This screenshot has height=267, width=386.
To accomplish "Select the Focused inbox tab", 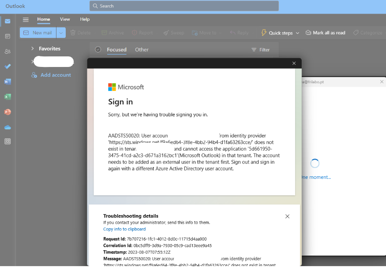I will 117,50.
